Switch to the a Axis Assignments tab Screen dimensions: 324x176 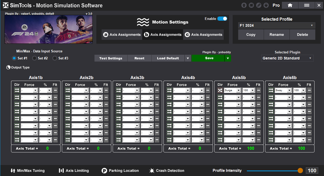click(x=122, y=35)
